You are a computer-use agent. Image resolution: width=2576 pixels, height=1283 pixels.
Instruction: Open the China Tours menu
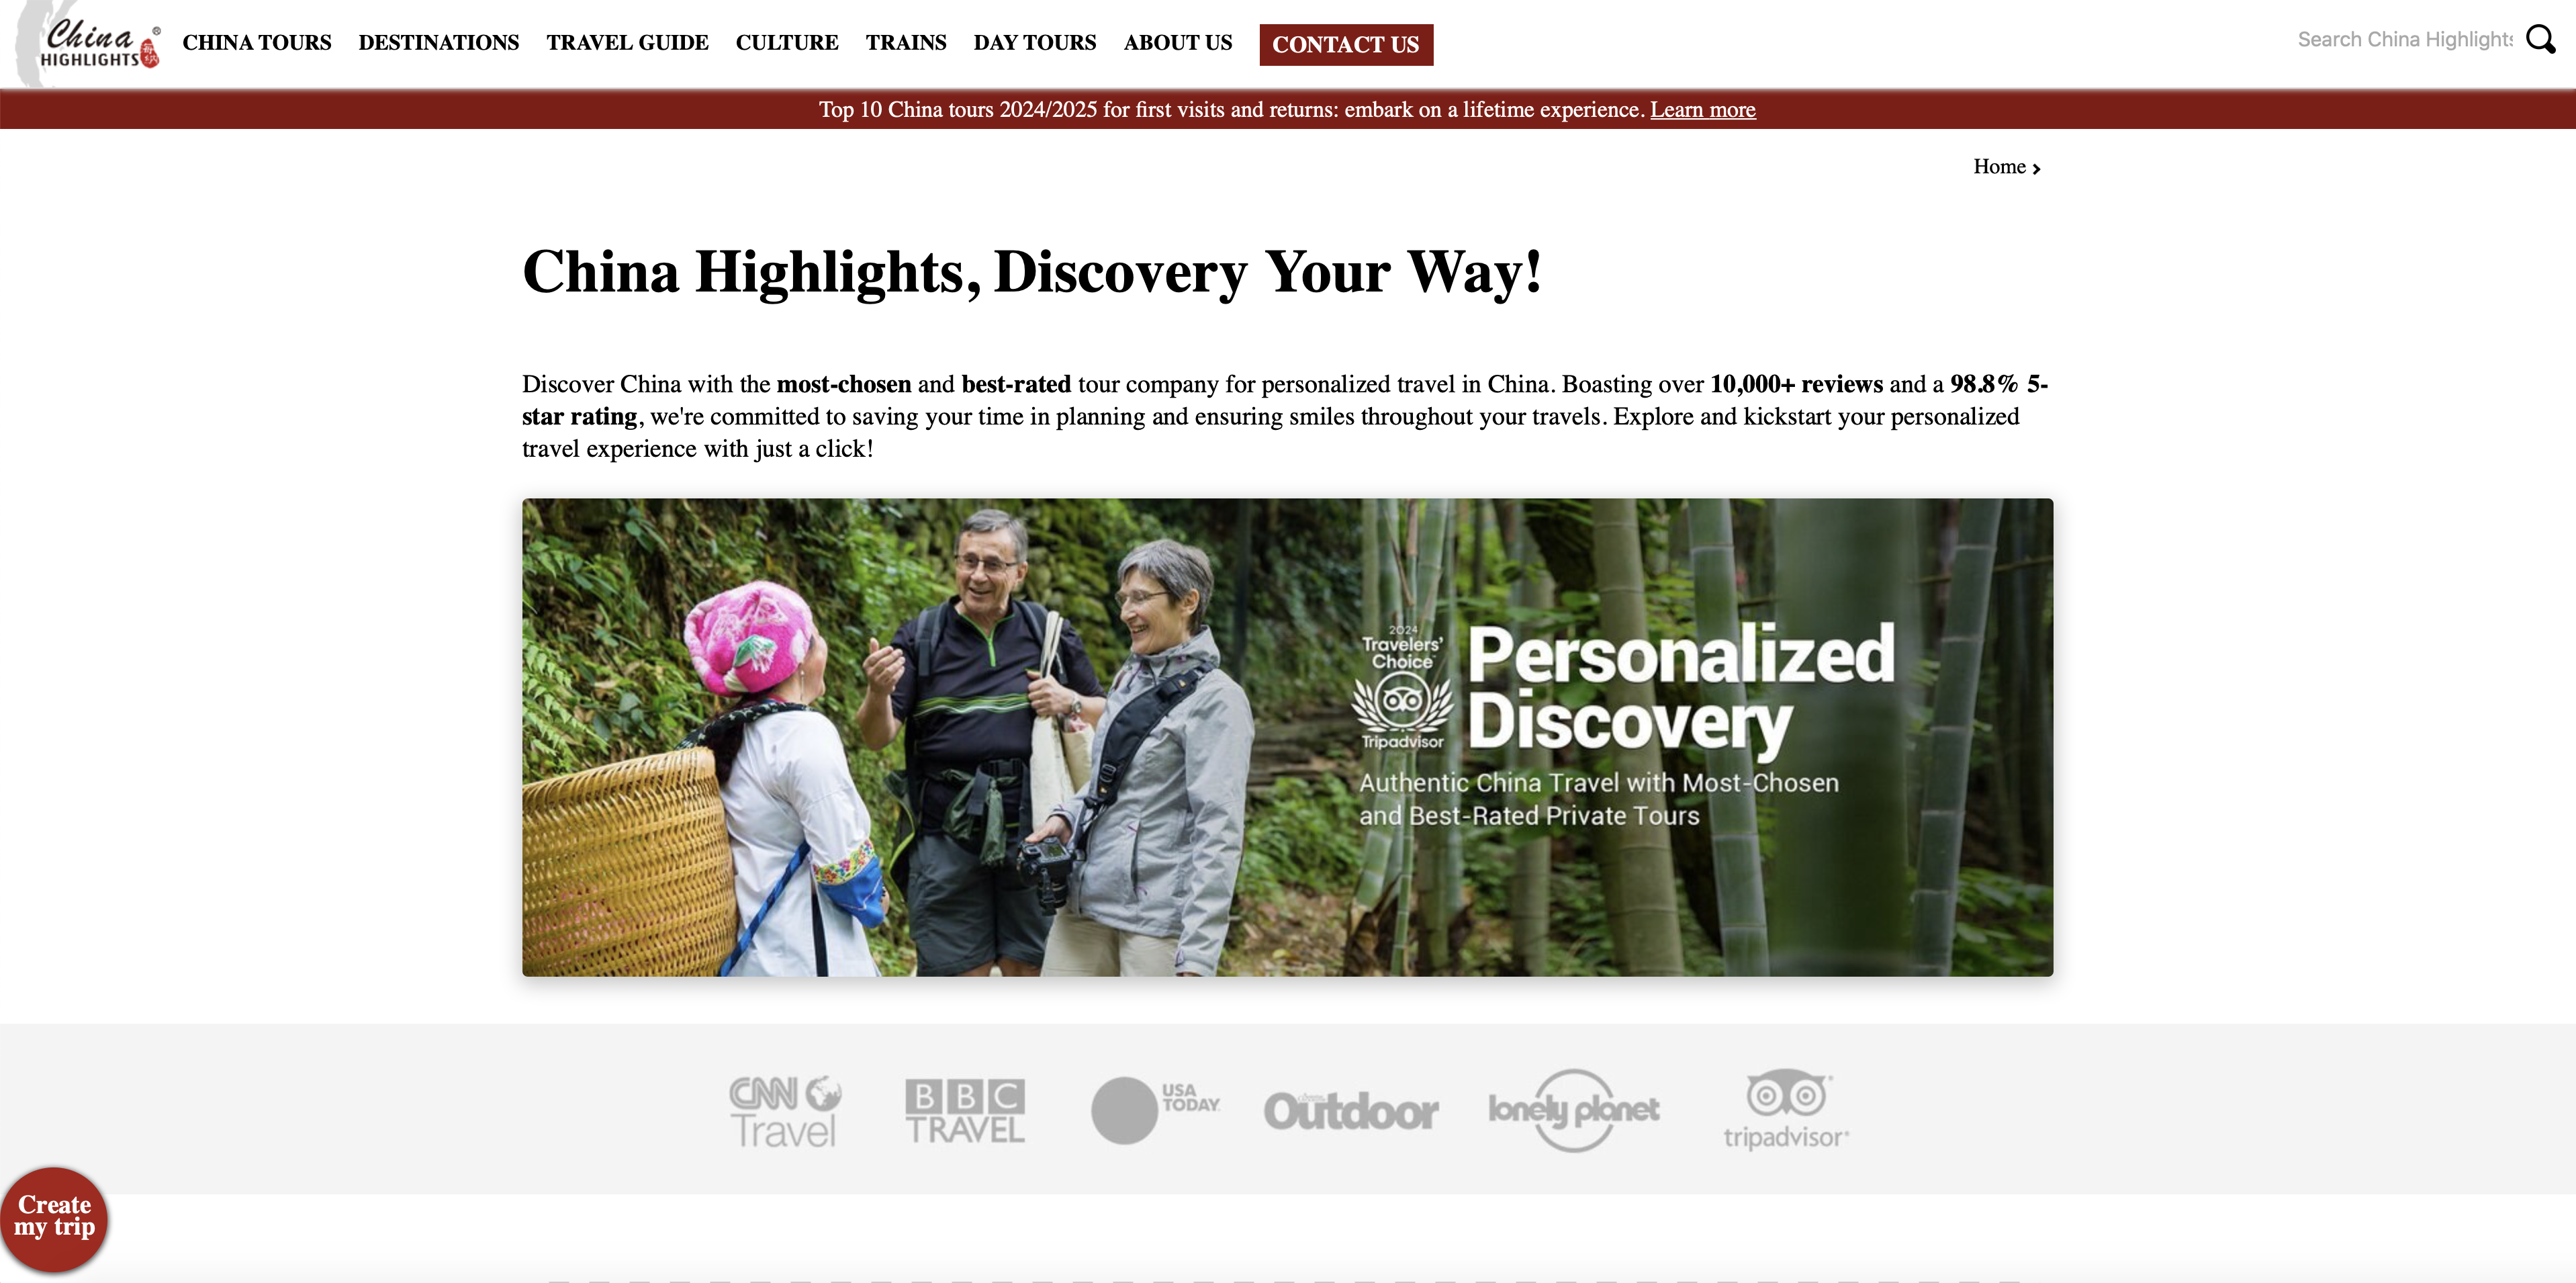pyautogui.click(x=257, y=42)
